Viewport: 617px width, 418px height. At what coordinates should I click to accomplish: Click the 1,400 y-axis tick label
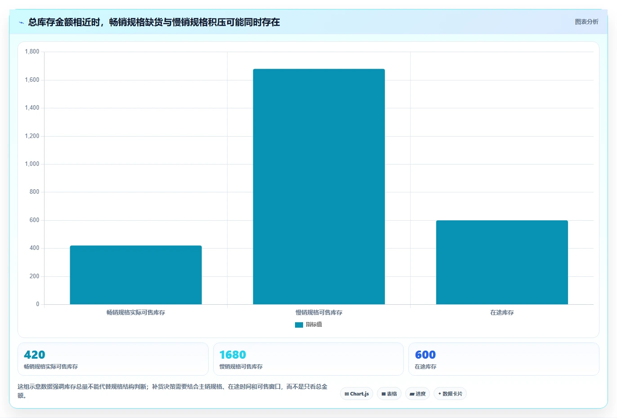(32, 108)
